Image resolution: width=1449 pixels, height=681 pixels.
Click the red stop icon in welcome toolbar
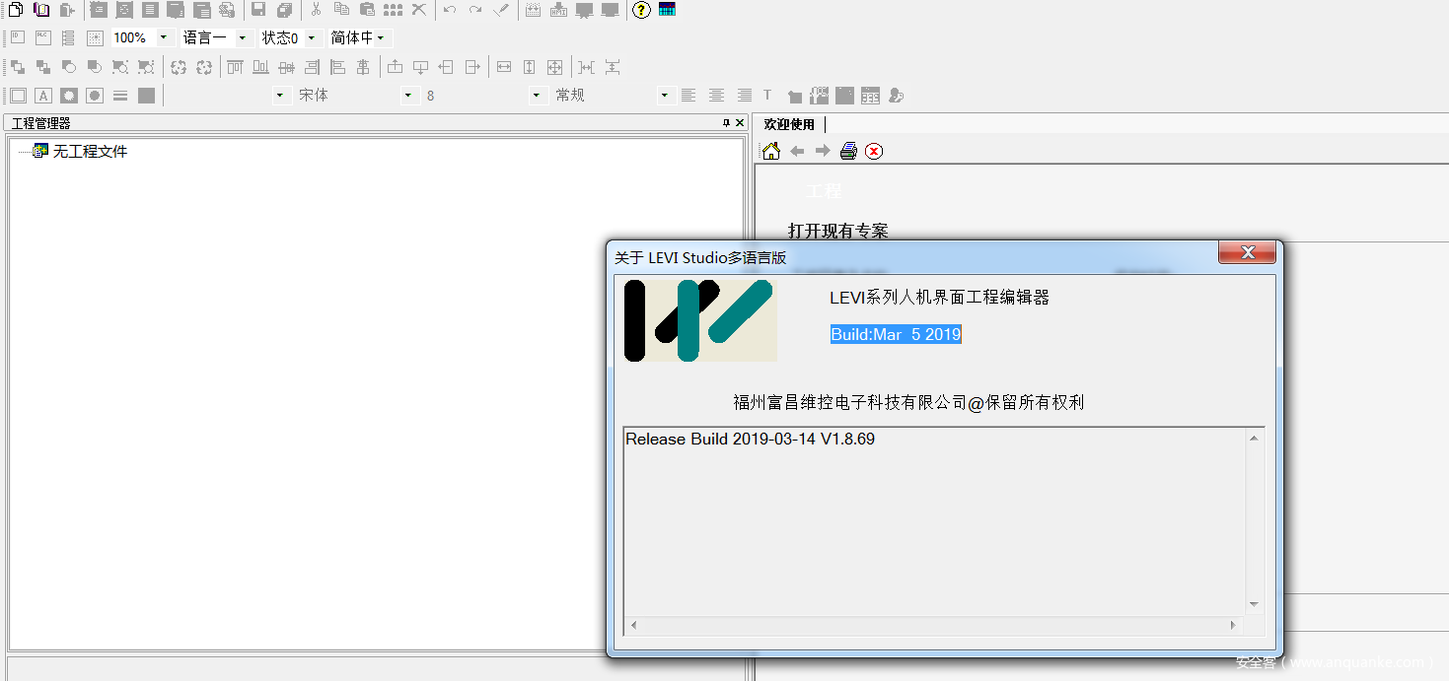pyautogui.click(x=874, y=151)
